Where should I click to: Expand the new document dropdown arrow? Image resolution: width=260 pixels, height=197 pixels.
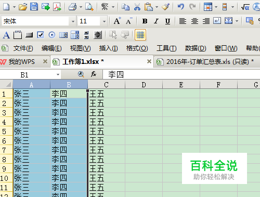coord(14,7)
